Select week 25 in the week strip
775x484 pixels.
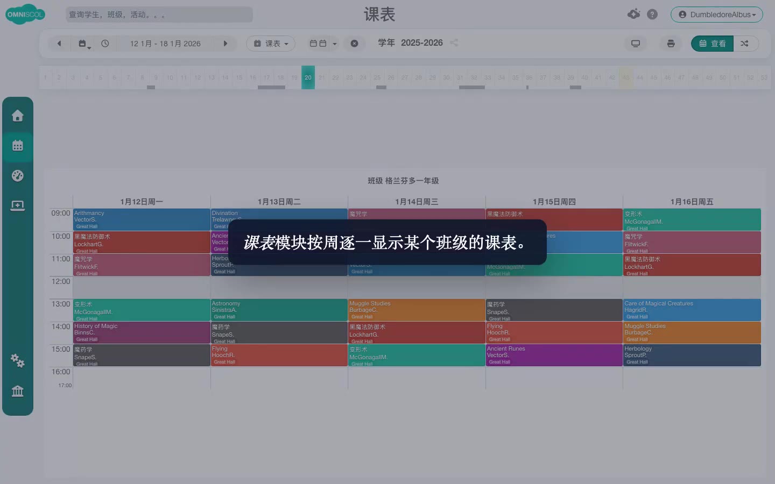[x=377, y=77]
